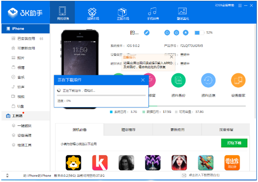Close the orange tip tooltip
Screen dimensions: 258x182
coord(172,57)
